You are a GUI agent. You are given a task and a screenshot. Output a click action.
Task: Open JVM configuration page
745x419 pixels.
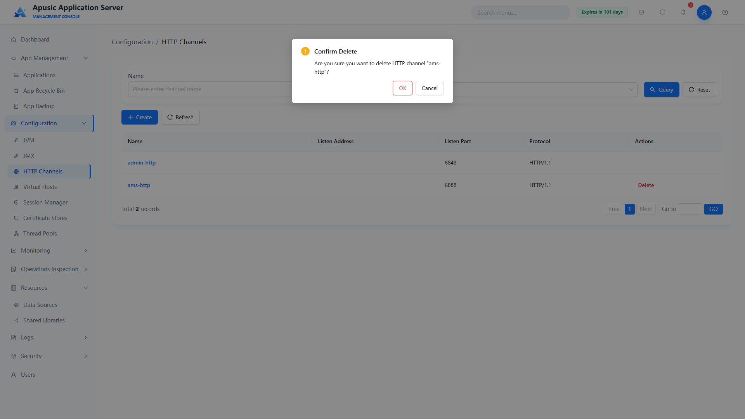coord(50,140)
